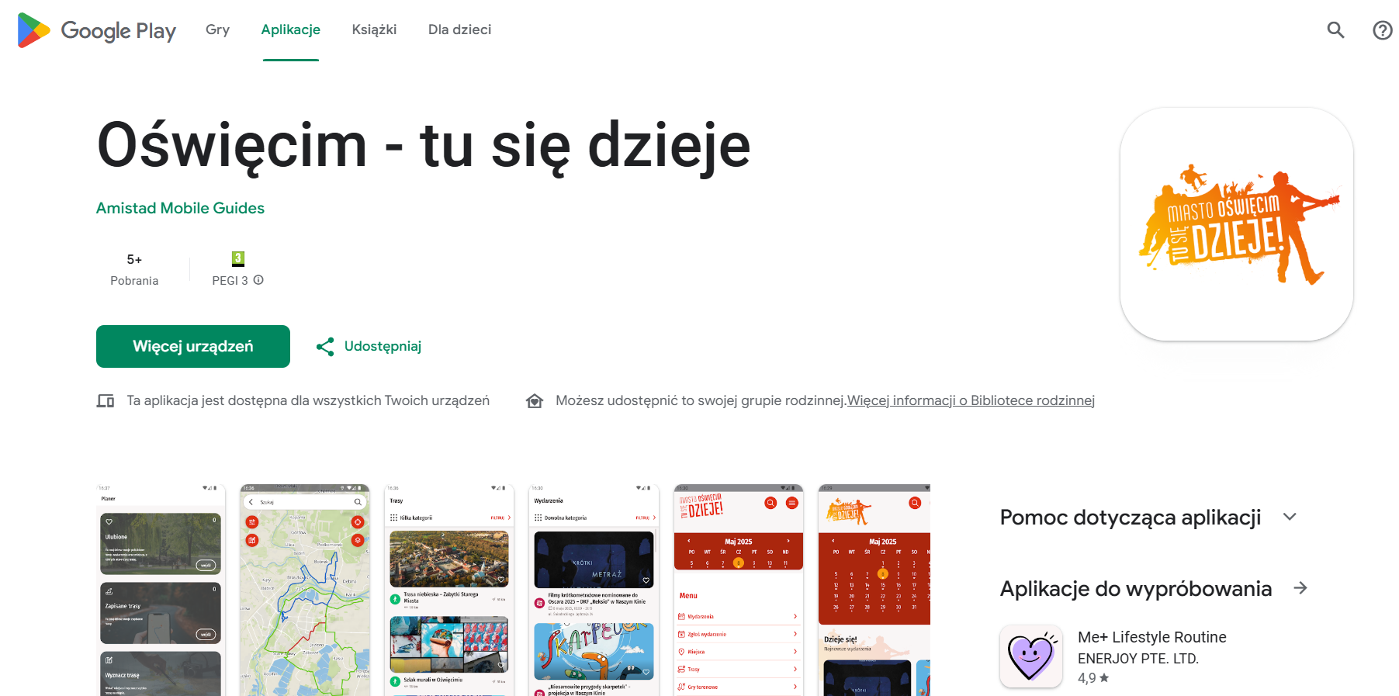The image size is (1399, 696).
Task: Open the map screenshot thumbnail
Action: click(305, 590)
